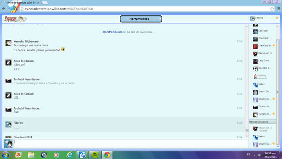The image size is (282, 159).
Task: Click the star beside Fileres in header
Action: pyautogui.click(x=277, y=18)
